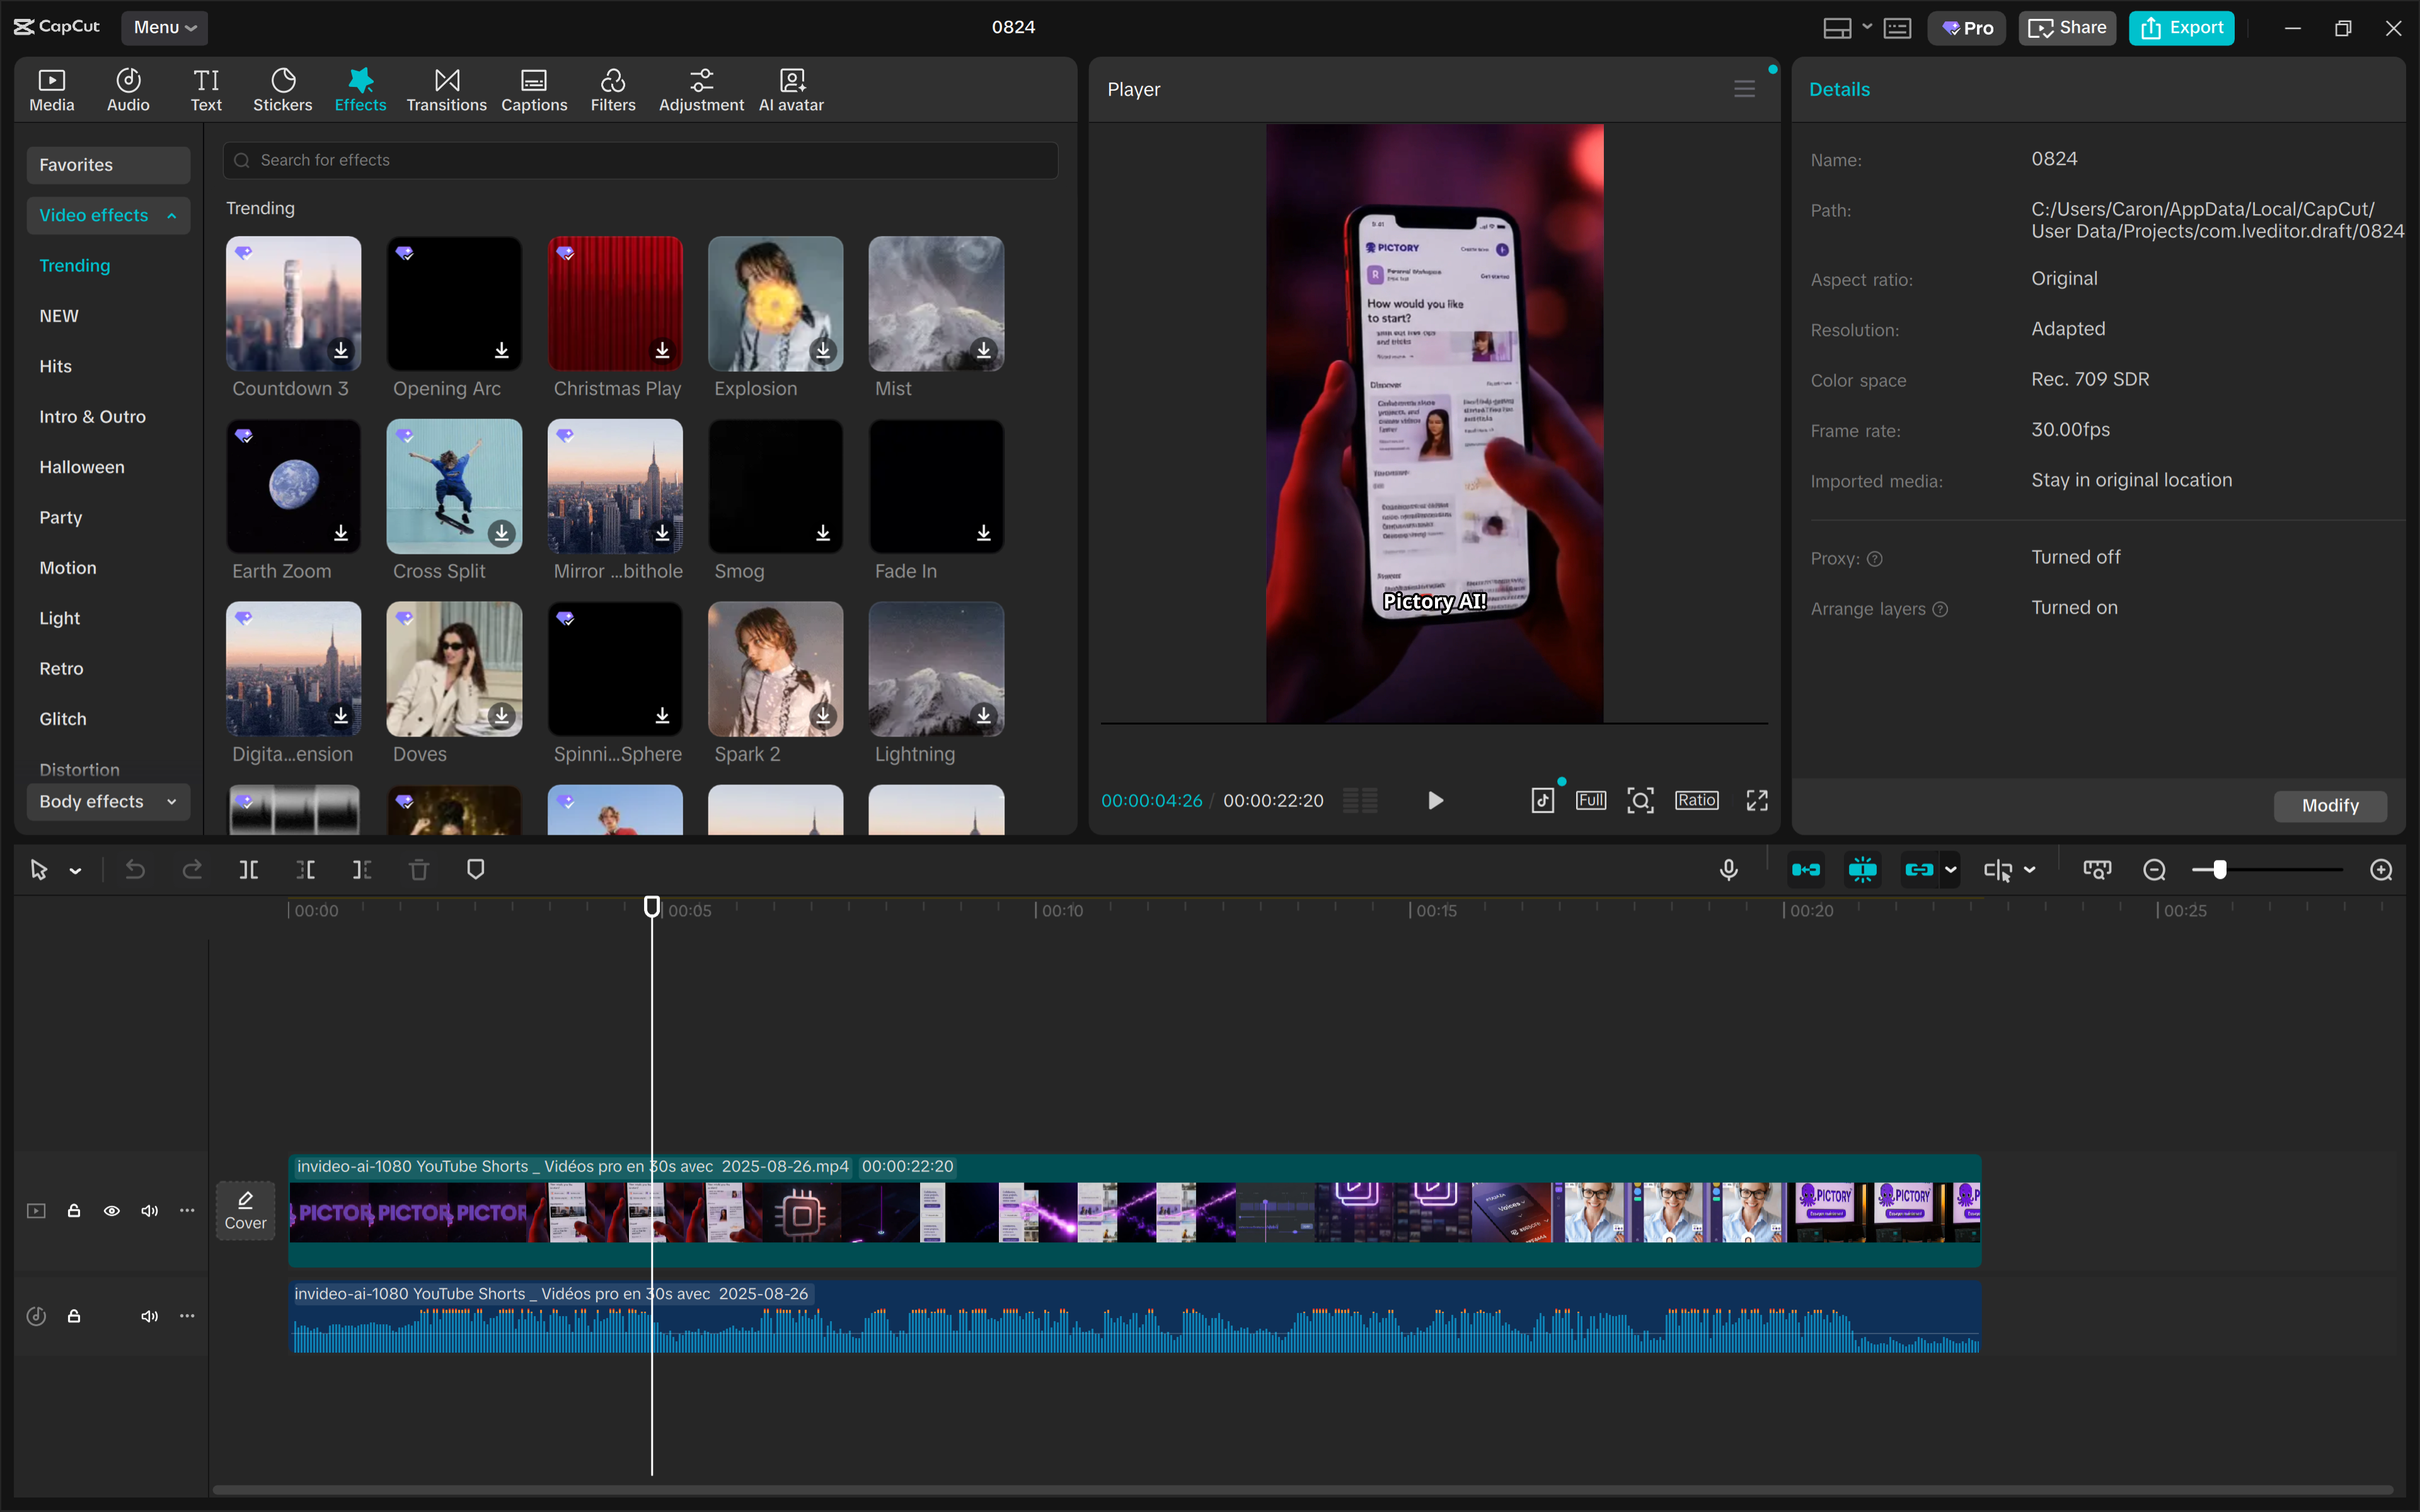Viewport: 2420px width, 1512px height.
Task: Hide the video track with the eye icon
Action: [x=111, y=1210]
